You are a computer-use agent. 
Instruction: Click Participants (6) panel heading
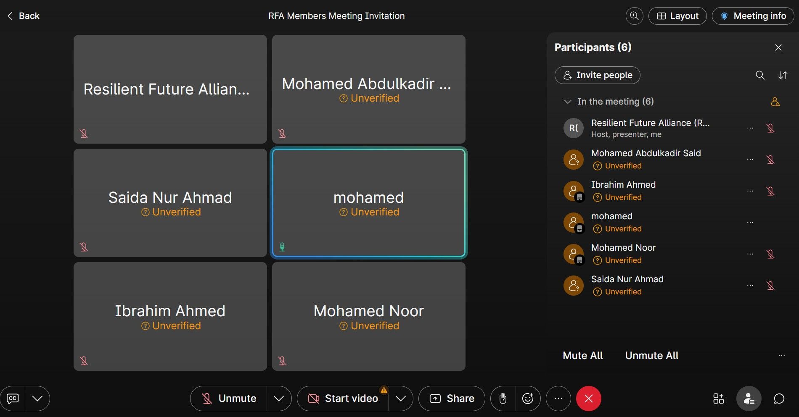tap(593, 47)
